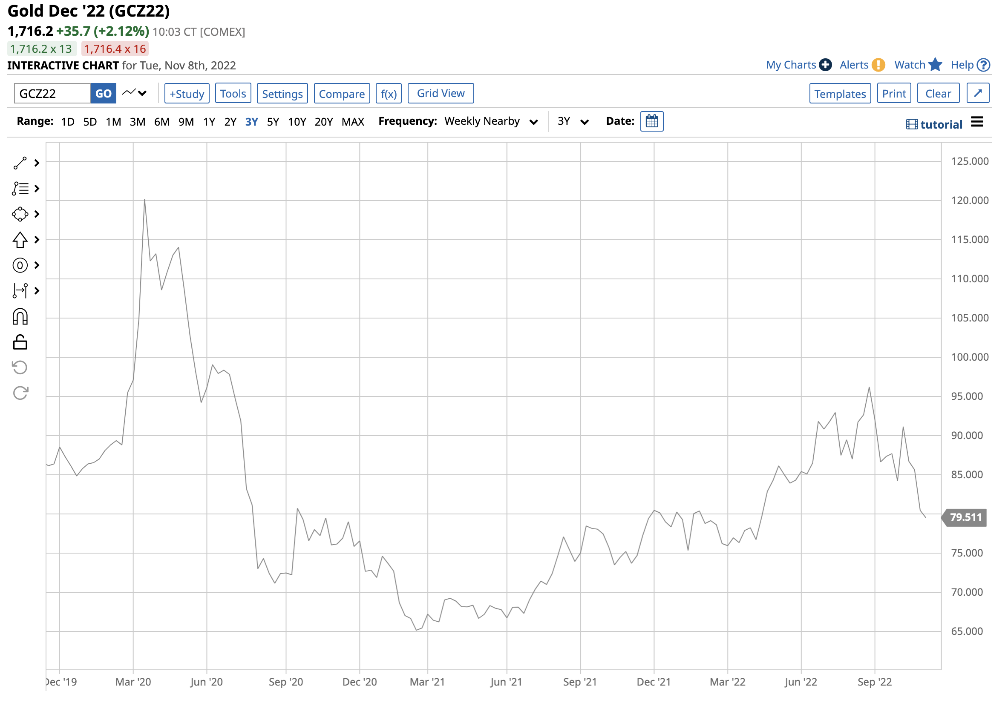This screenshot has width=1008, height=706.
Task: Select the polygon shape tool icon
Action: click(x=20, y=215)
